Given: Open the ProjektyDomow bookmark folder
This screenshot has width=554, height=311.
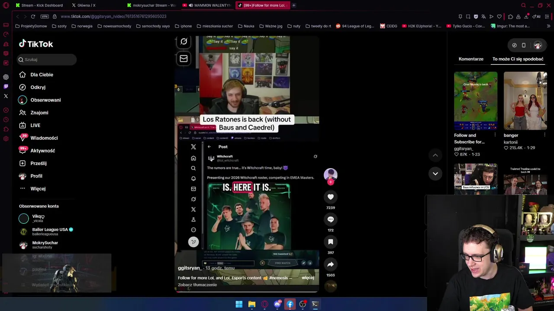Looking at the screenshot, I should (31, 26).
